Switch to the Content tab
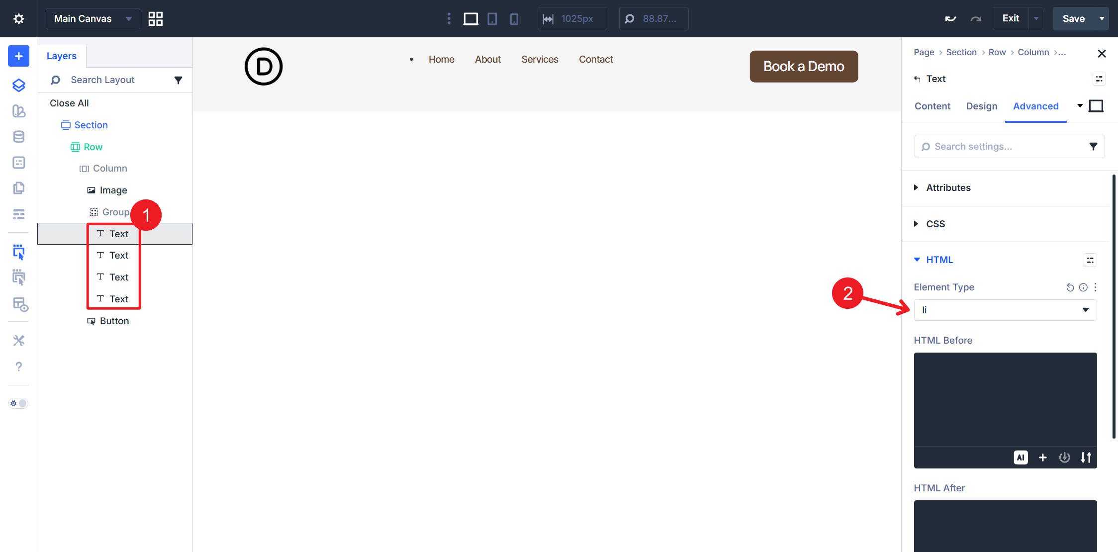1118x552 pixels. pos(932,106)
